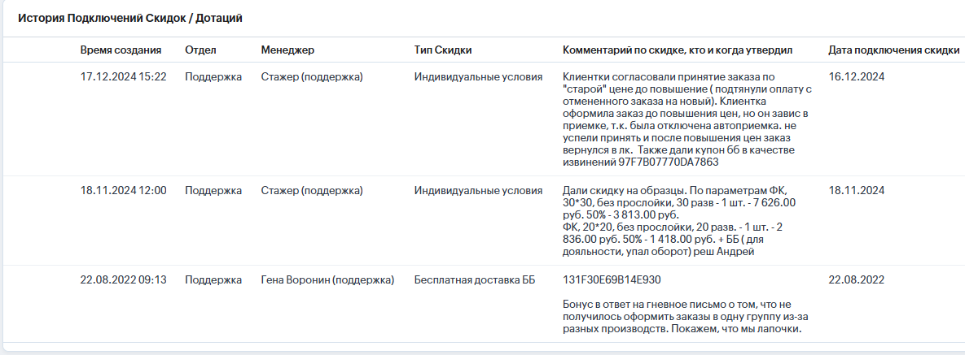Viewport: 965px width, 355px height.
Task: Click 'Индивидуальные условия' in the 18.11.2024 row
Action: (478, 190)
